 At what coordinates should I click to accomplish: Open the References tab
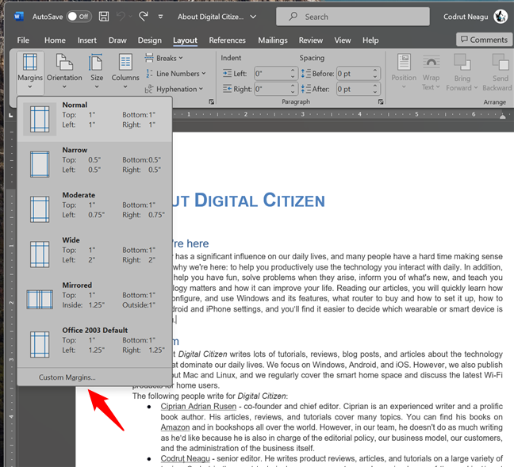pos(227,40)
